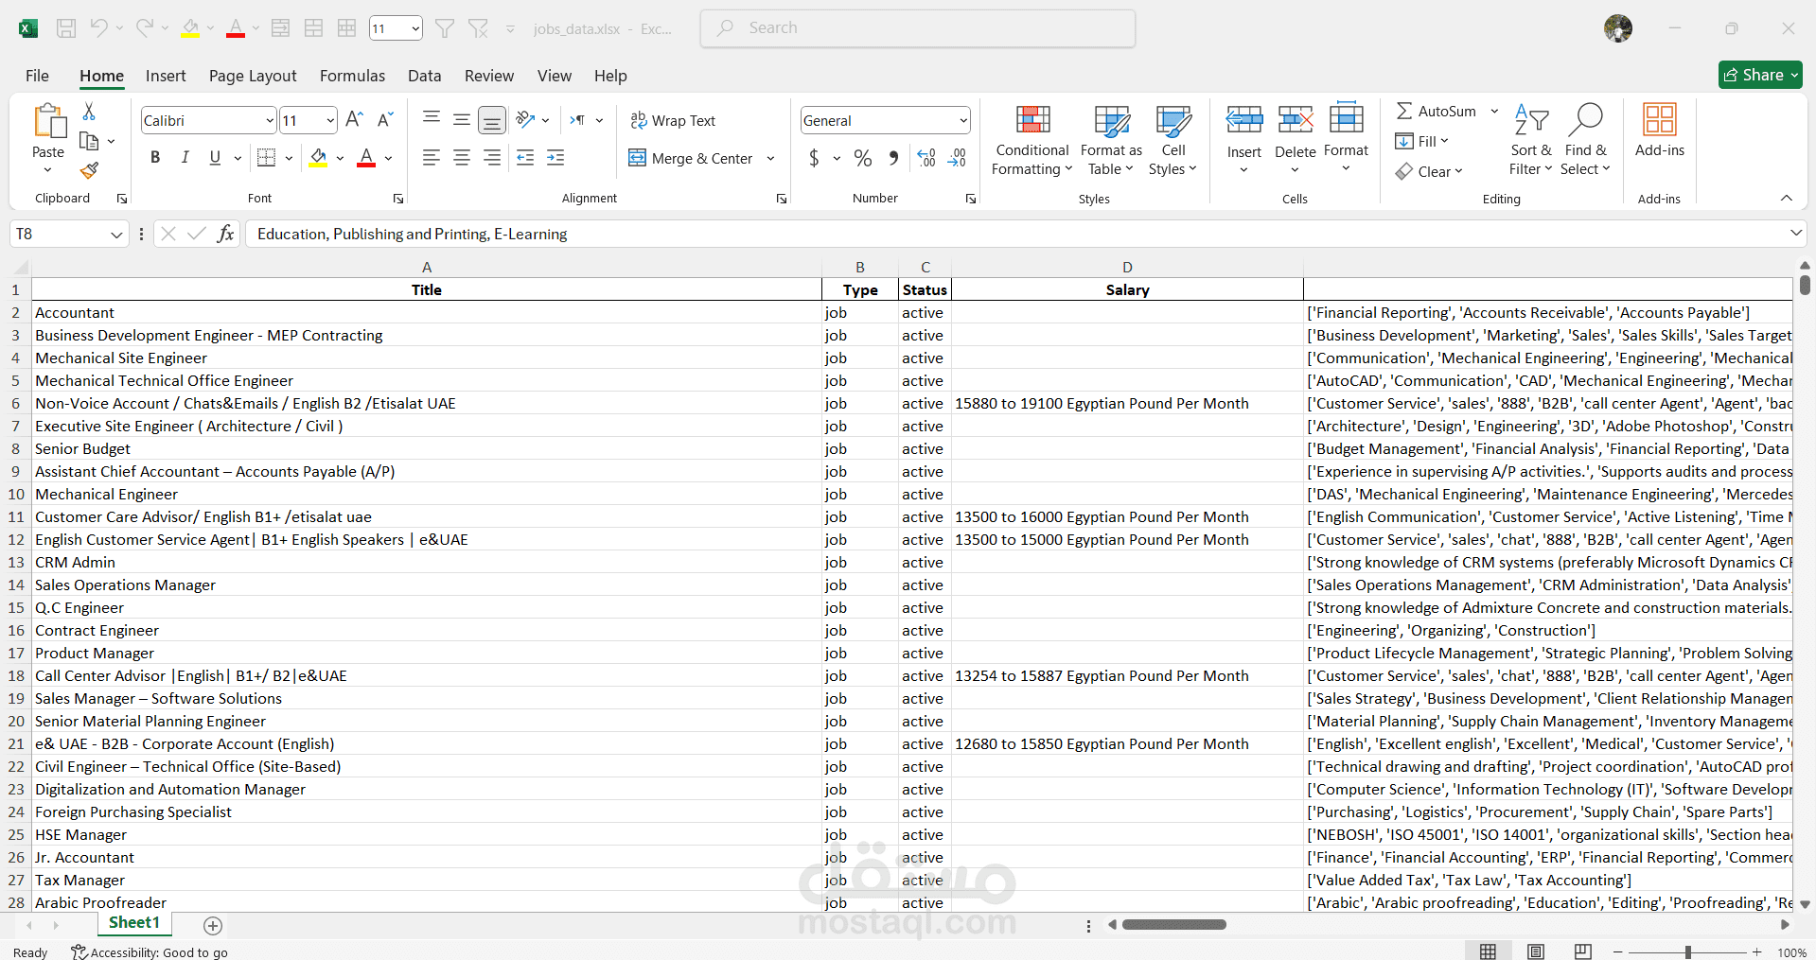This screenshot has width=1816, height=960.
Task: Click the Search box in title bar
Action: 918,28
